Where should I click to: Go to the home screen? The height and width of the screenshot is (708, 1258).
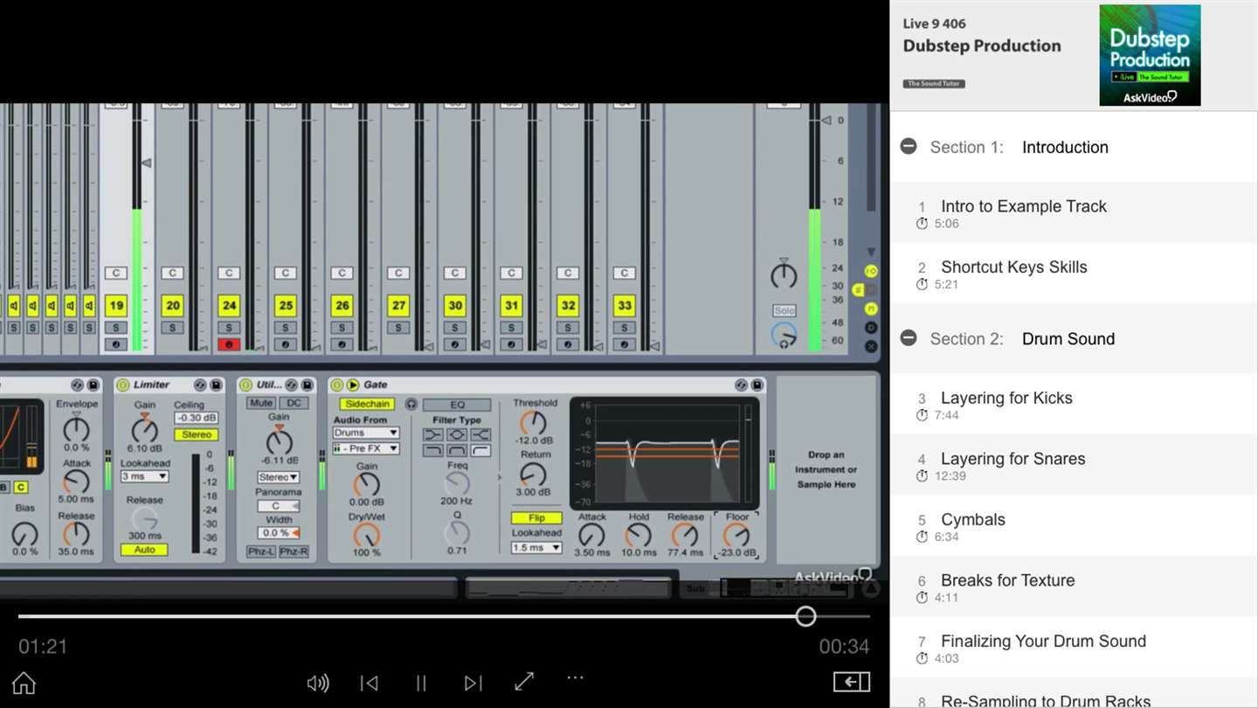point(24,683)
